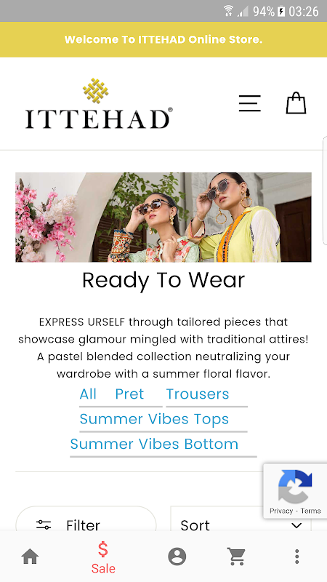Screen dimensions: 327x582
Task: Tap the Ready To Wear banner image
Action: pyautogui.click(x=163, y=217)
